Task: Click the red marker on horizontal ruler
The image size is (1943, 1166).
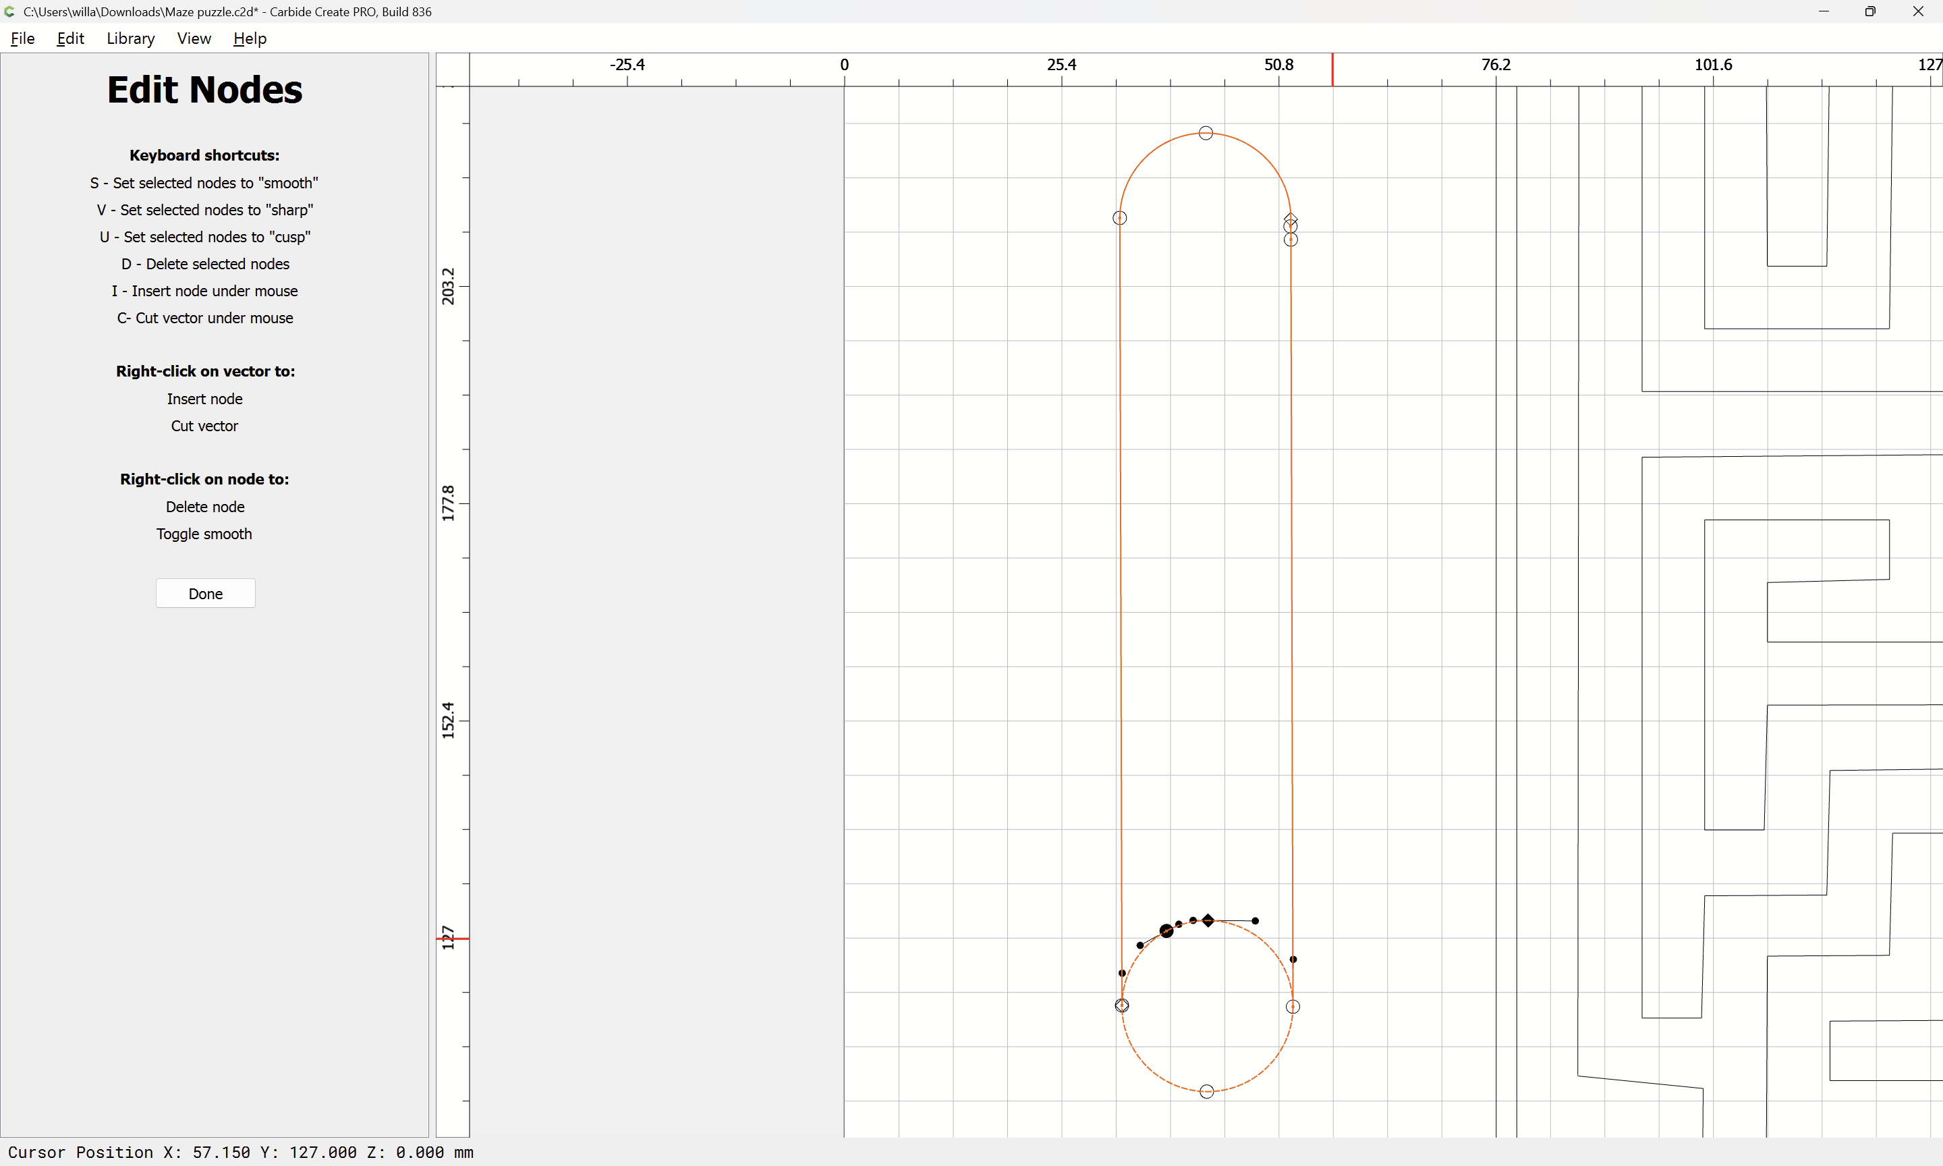Action: pos(1332,70)
